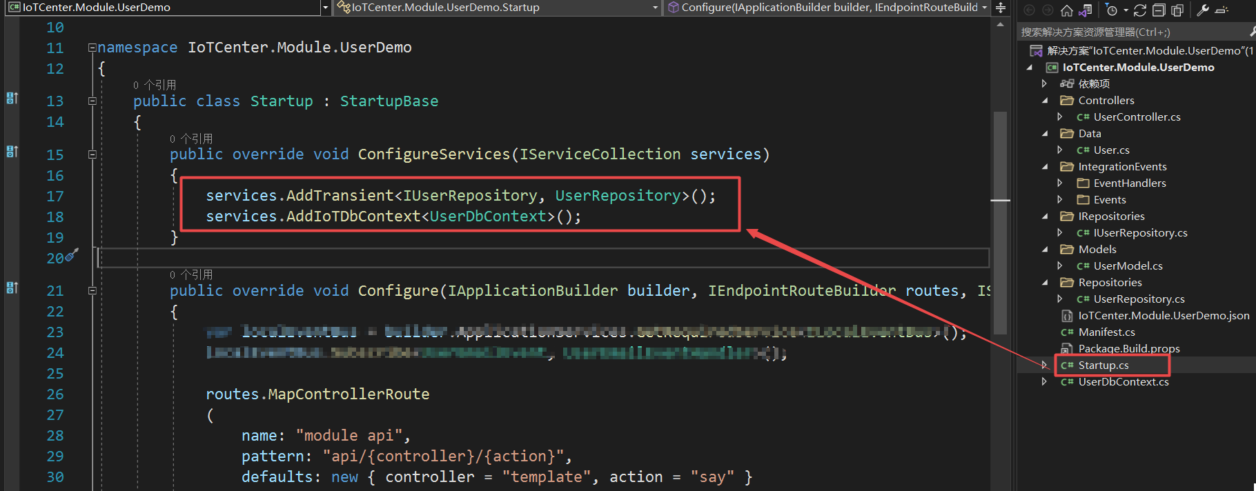Click the inheritance margin icon on line 15
The width and height of the screenshot is (1256, 491).
(x=12, y=151)
